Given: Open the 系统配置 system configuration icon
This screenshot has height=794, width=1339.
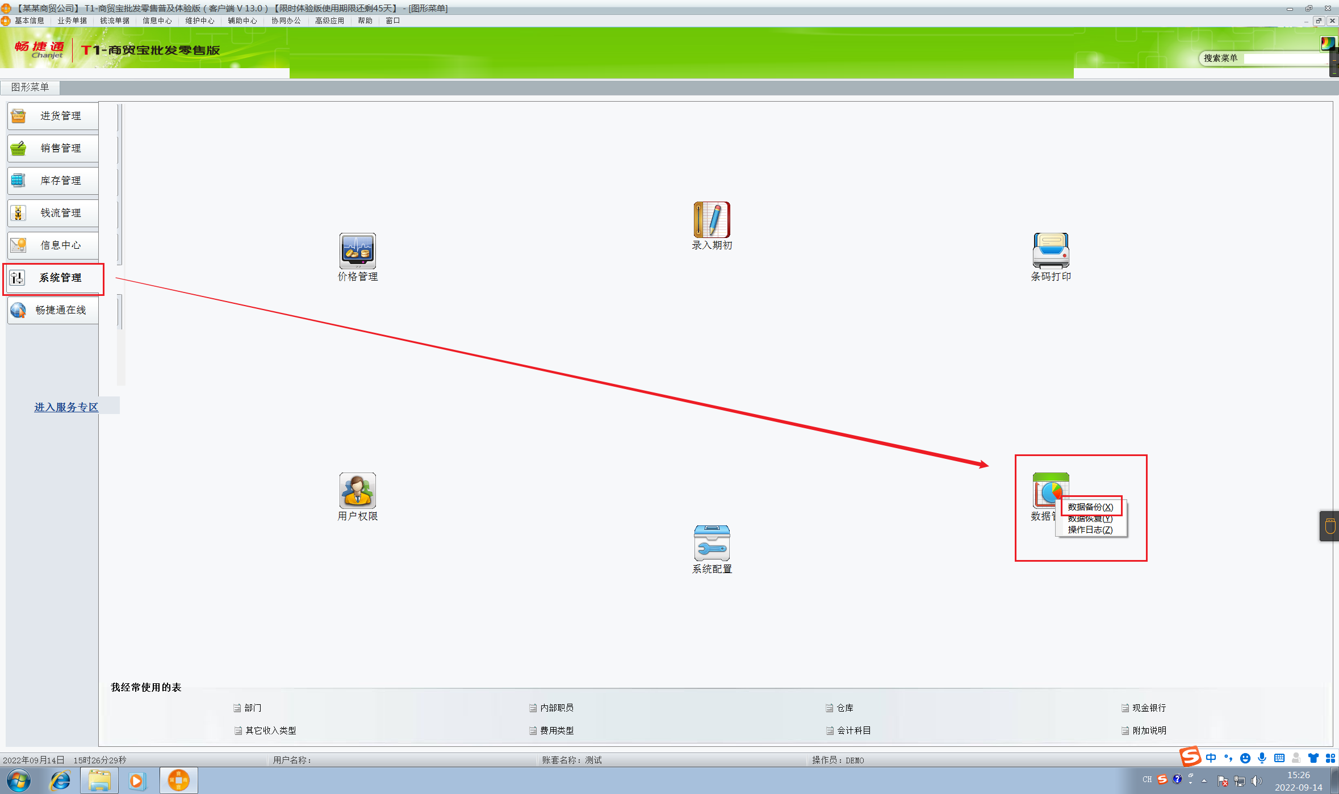Looking at the screenshot, I should click(712, 544).
